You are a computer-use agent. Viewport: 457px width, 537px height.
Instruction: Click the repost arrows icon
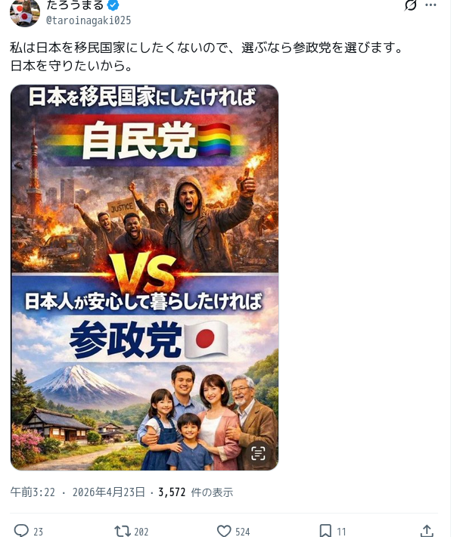pyautogui.click(x=123, y=531)
